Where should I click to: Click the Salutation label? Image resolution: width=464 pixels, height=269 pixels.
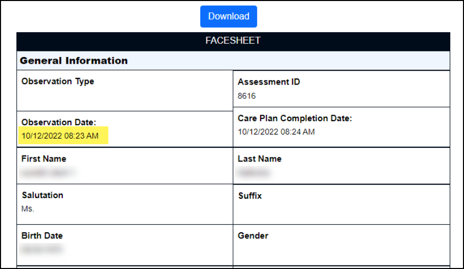pyautogui.click(x=42, y=195)
